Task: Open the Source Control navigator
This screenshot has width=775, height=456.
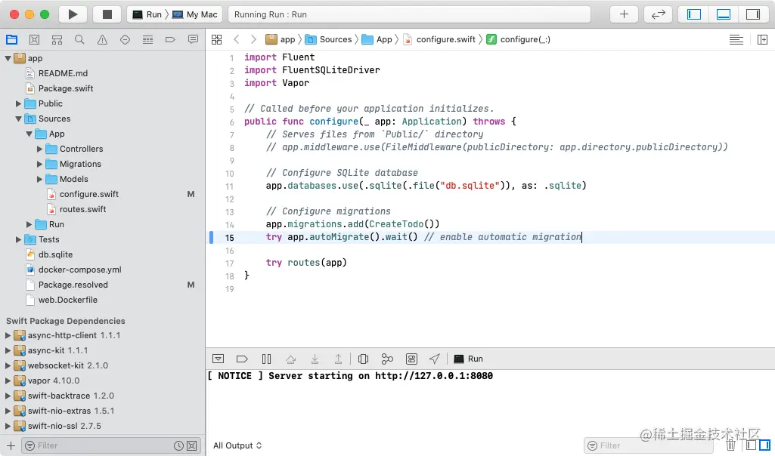Action: click(34, 39)
